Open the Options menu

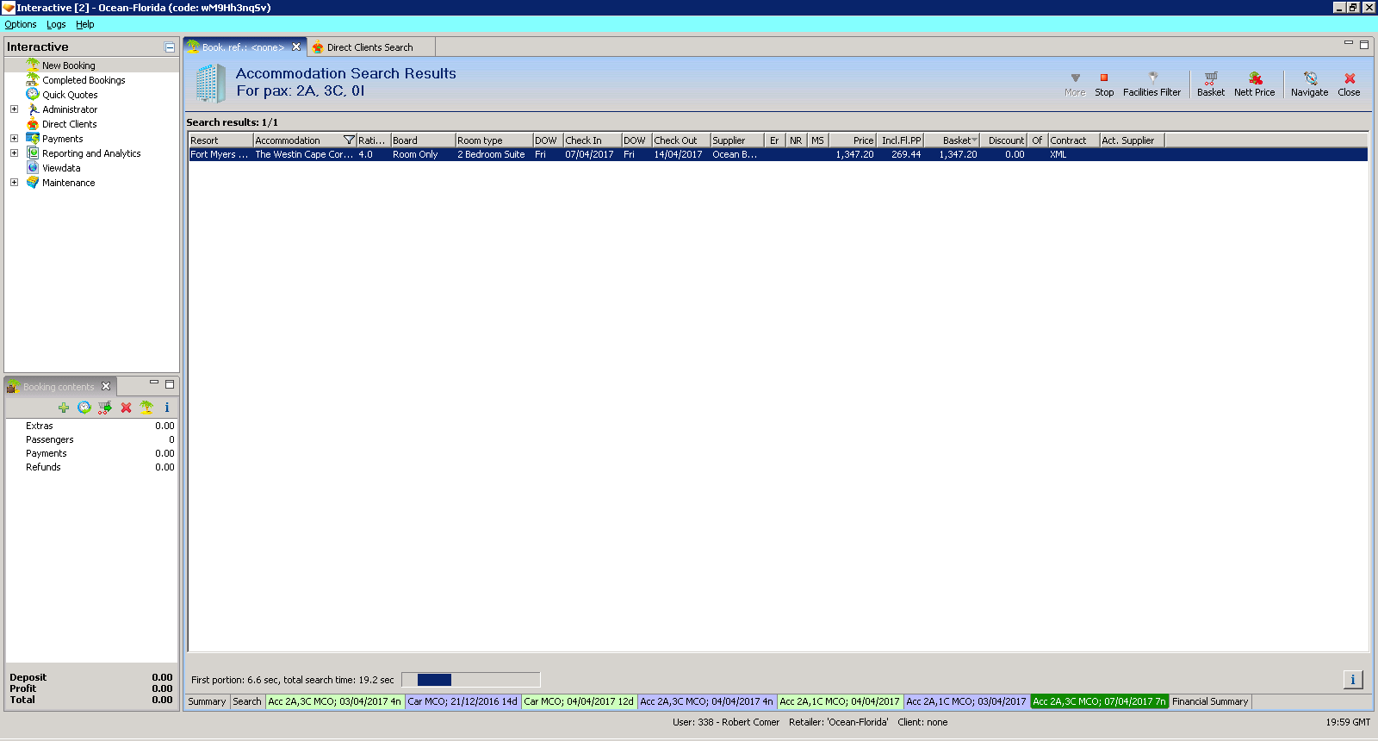(21, 24)
